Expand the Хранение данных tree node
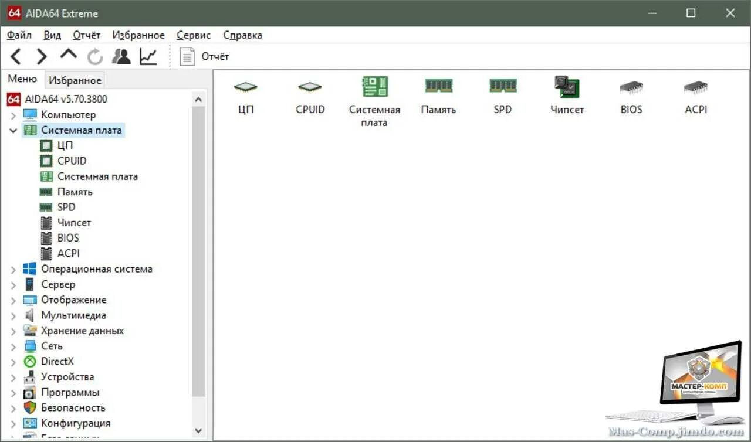Viewport: 751px width, 442px height. (x=13, y=331)
